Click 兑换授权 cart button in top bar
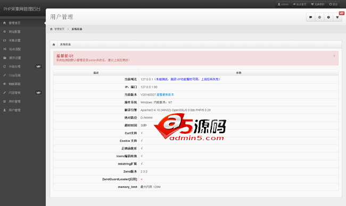 pos(318,4)
